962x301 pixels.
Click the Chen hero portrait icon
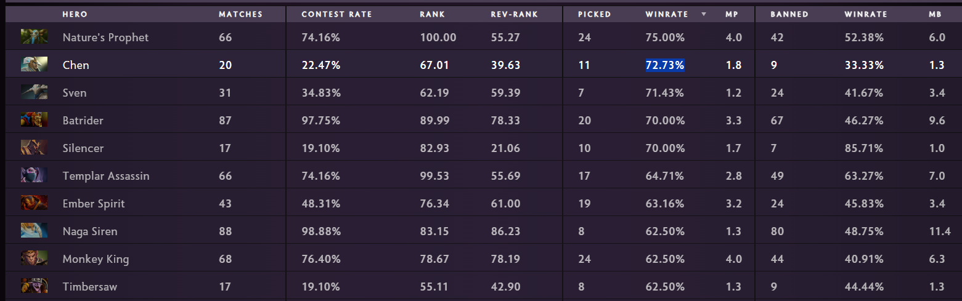click(34, 65)
